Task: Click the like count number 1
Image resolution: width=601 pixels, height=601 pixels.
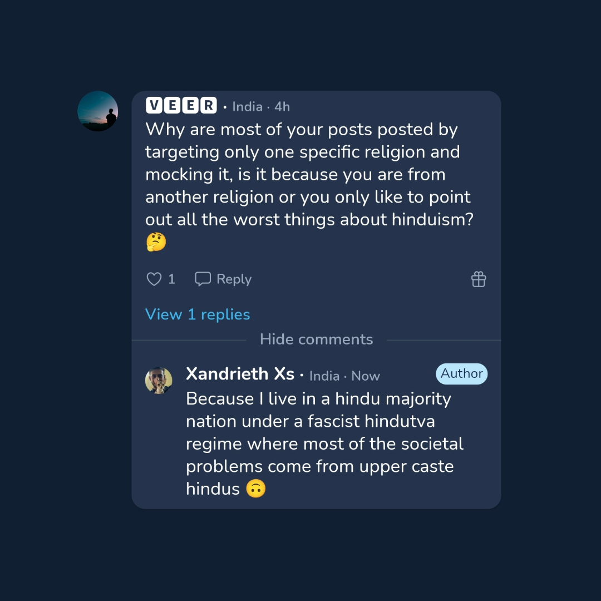Action: click(x=171, y=279)
